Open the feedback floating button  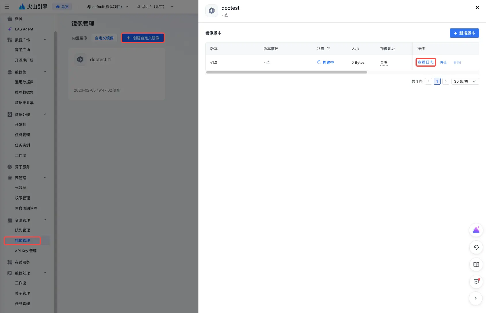click(476, 282)
